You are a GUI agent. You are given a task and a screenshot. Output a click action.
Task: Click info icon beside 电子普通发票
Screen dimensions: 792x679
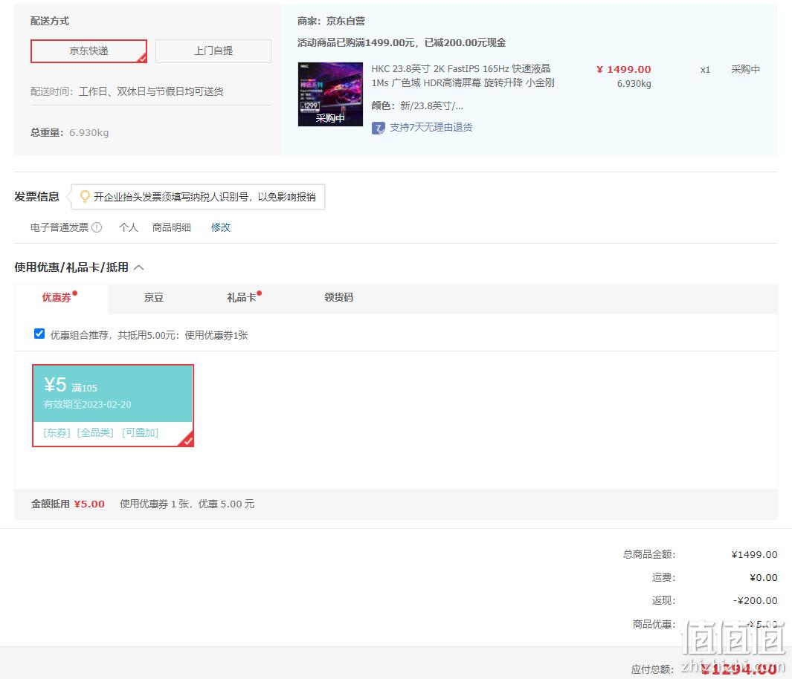97,227
